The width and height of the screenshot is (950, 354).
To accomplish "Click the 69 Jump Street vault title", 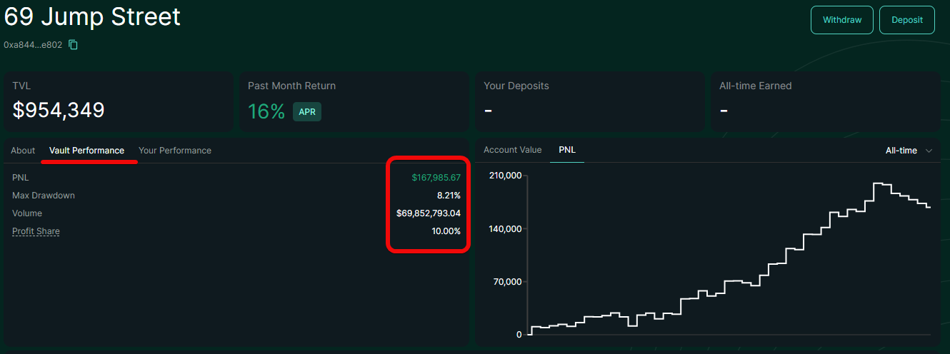I will click(93, 17).
